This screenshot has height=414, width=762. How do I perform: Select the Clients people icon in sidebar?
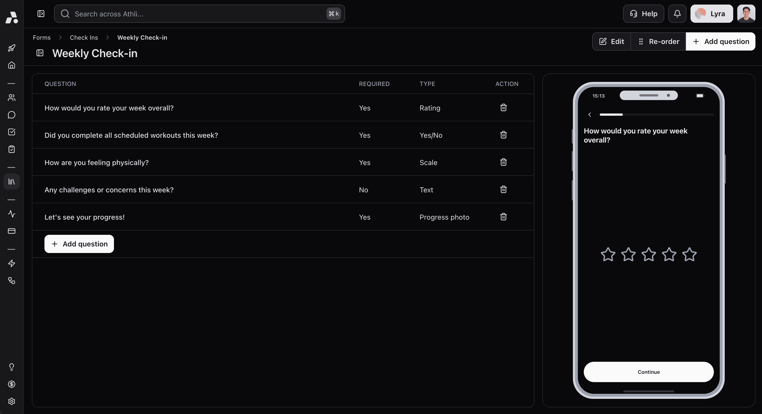[12, 98]
